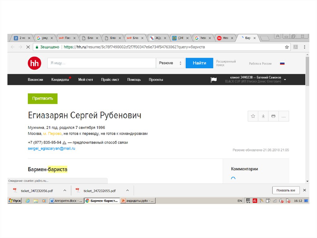Click the green Пригласить button

pos(42,98)
